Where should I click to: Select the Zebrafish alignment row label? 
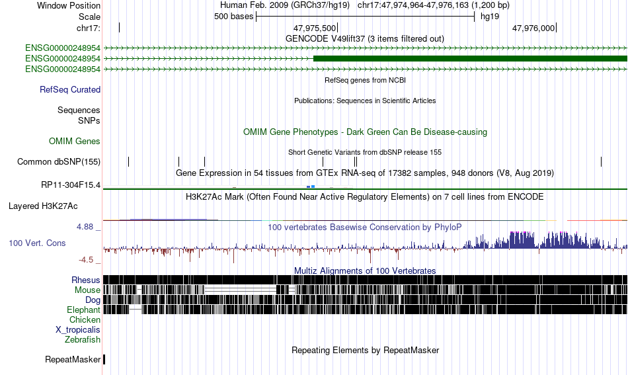pos(83,339)
